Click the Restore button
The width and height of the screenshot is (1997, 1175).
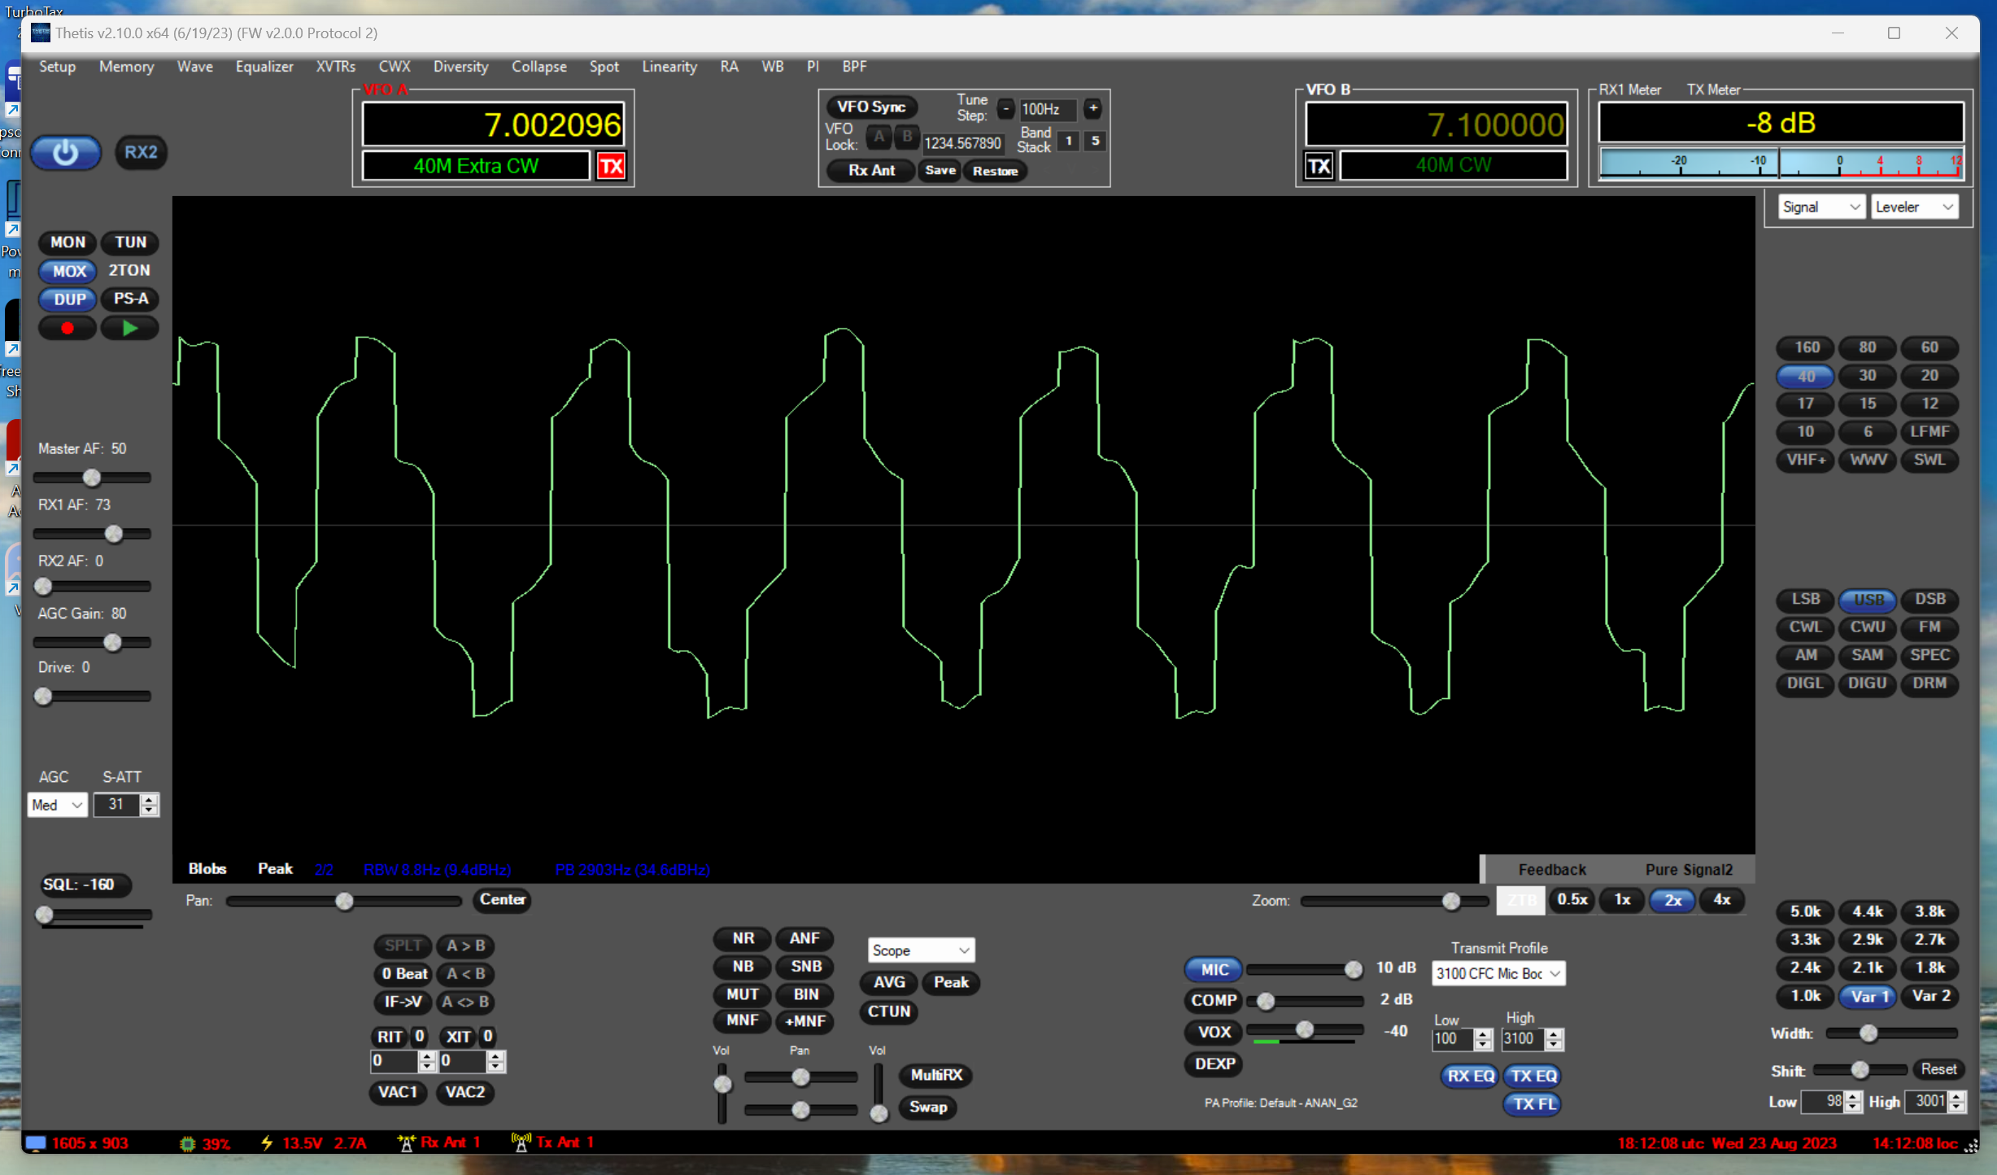click(x=995, y=170)
